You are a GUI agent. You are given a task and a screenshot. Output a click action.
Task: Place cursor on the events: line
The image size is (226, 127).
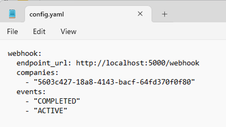coord(31,92)
